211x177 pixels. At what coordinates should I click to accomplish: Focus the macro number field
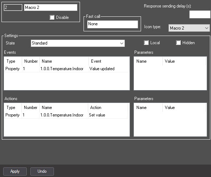(13, 7)
